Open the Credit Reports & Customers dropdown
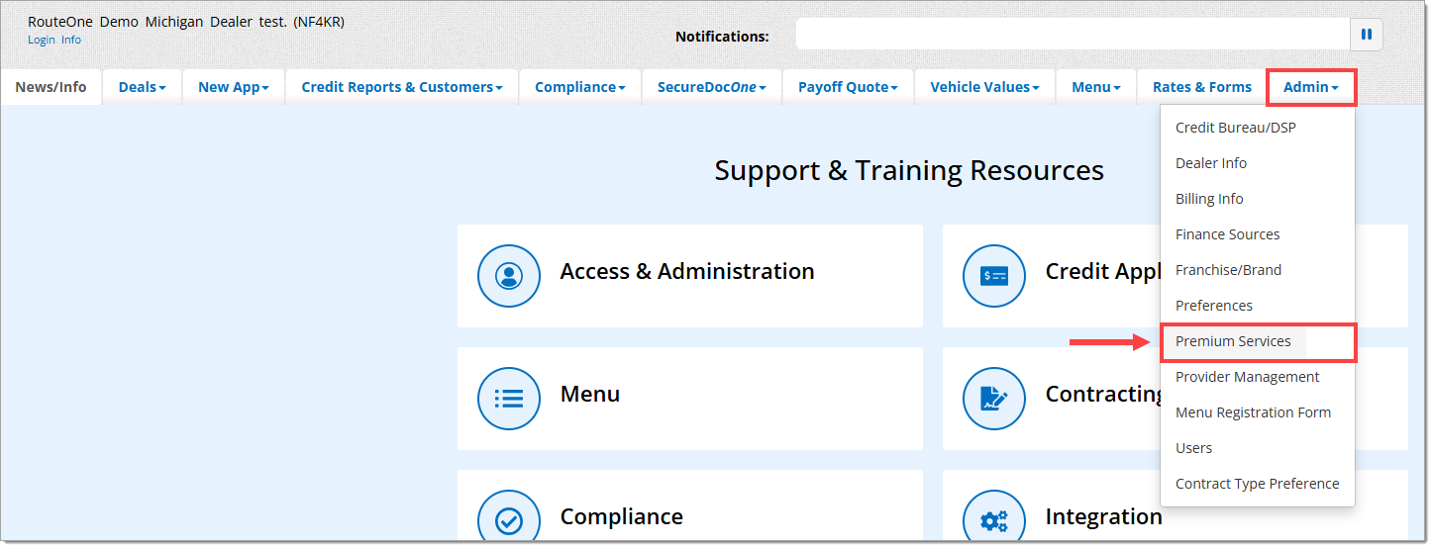 pyautogui.click(x=401, y=87)
